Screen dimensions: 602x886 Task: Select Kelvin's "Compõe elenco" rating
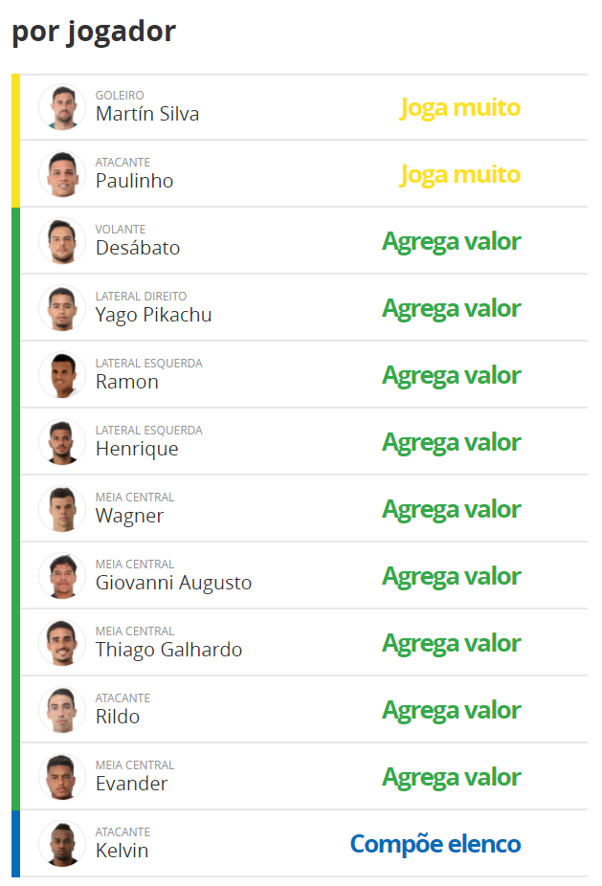[435, 844]
